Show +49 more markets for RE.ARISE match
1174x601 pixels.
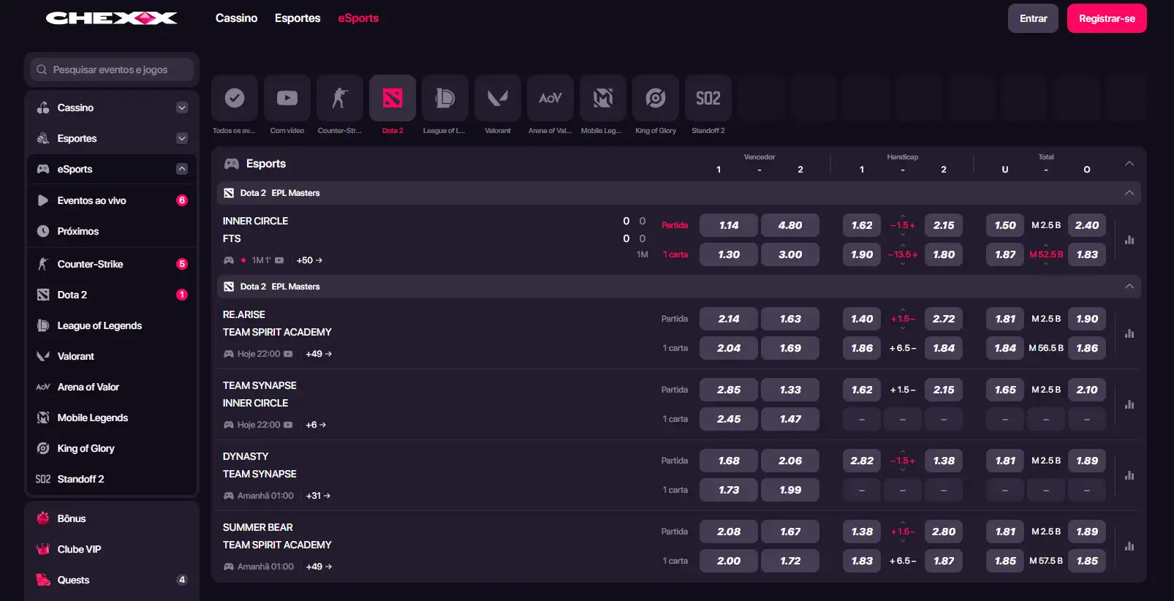pyautogui.click(x=319, y=354)
